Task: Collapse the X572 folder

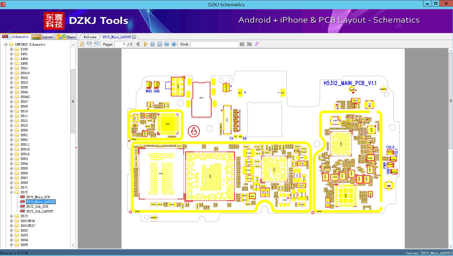Action: click(12, 192)
